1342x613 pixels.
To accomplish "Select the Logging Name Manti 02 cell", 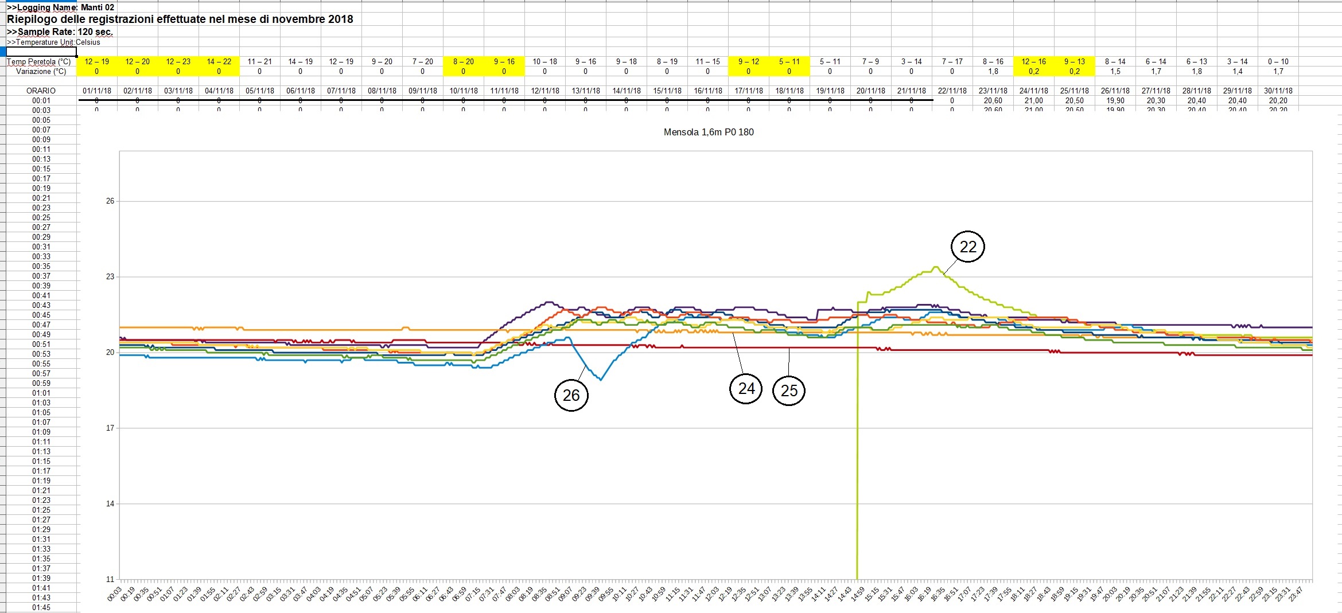I will pyautogui.click(x=60, y=7).
